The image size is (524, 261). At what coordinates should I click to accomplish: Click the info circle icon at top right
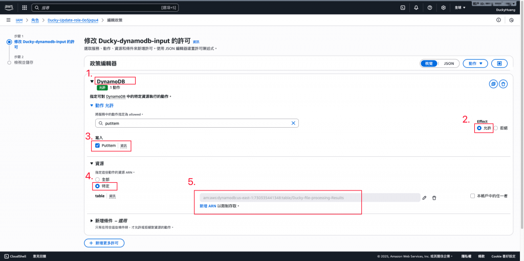498,20
